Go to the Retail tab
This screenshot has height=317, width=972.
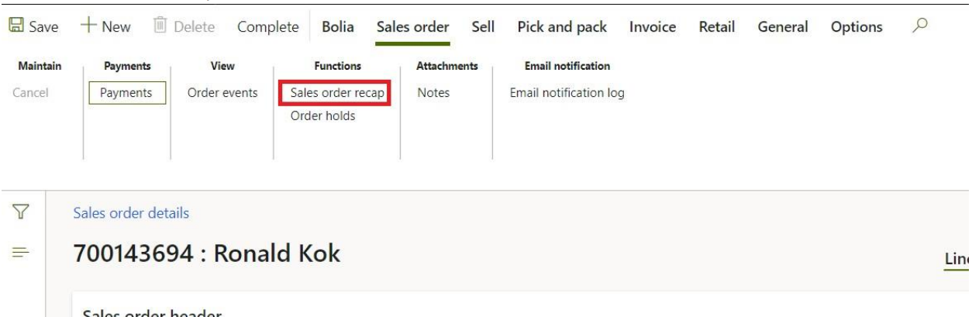coord(716,27)
